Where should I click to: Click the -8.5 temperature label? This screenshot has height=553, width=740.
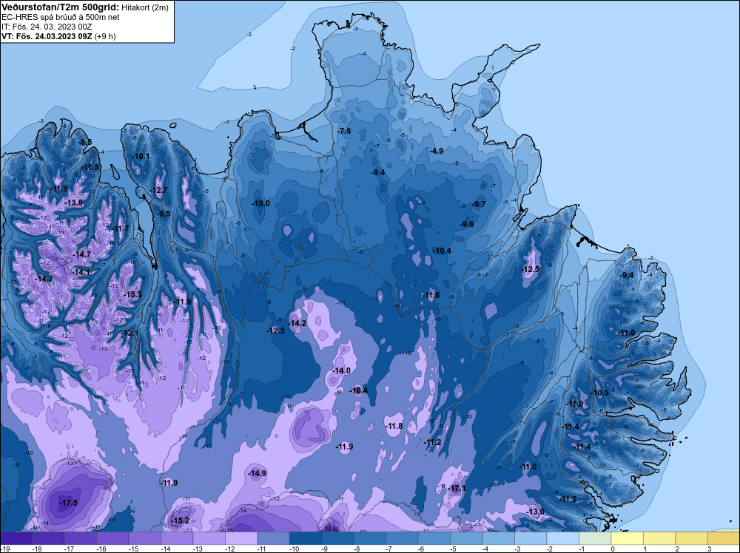[85, 142]
